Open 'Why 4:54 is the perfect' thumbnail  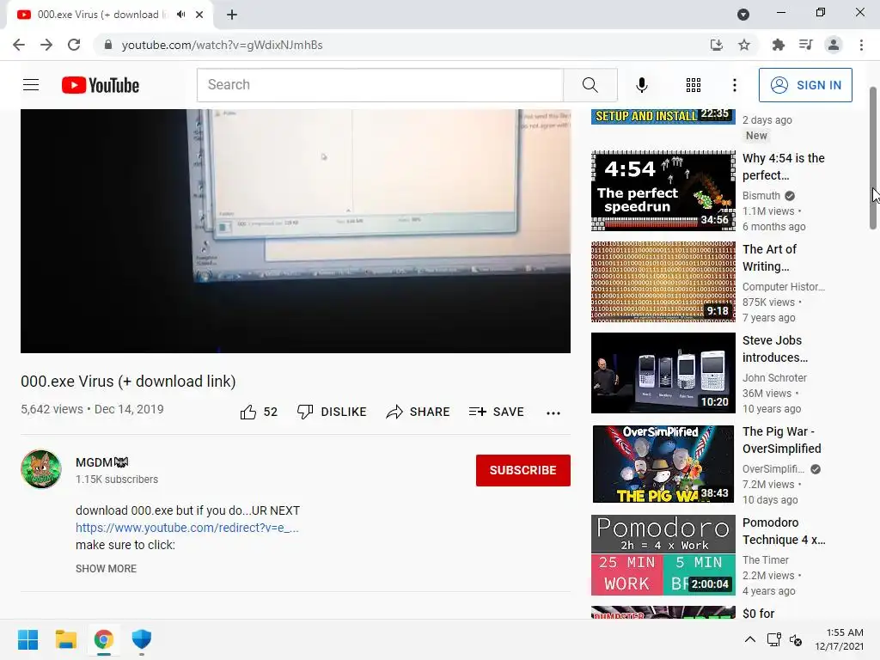point(663,191)
